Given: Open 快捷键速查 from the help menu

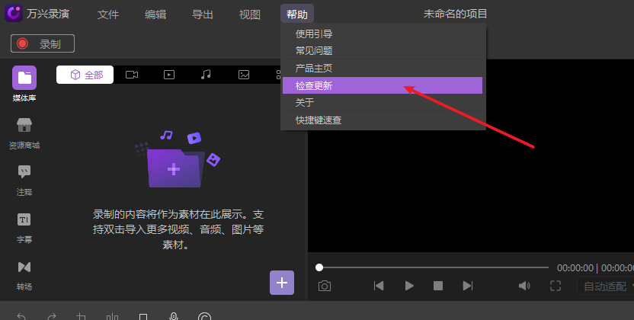Looking at the screenshot, I should 383,120.
